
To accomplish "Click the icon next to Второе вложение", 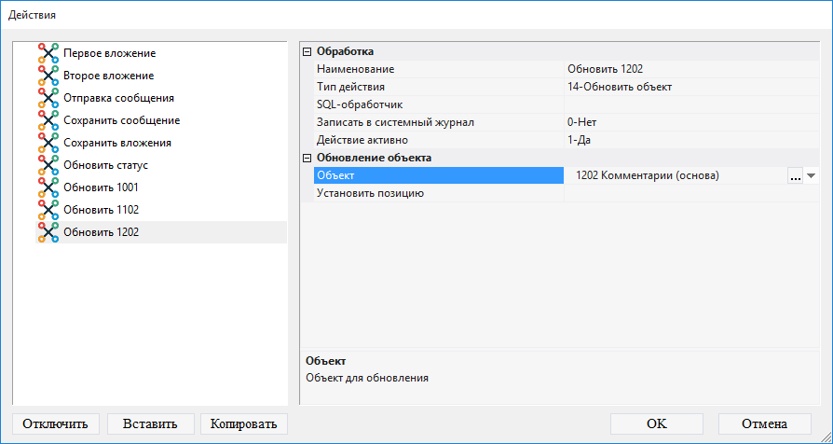I will click(48, 76).
